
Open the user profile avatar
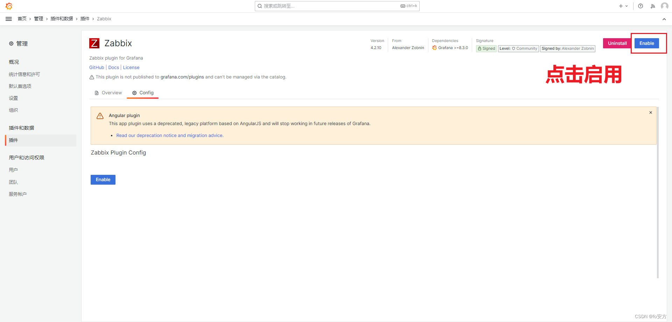(x=664, y=6)
